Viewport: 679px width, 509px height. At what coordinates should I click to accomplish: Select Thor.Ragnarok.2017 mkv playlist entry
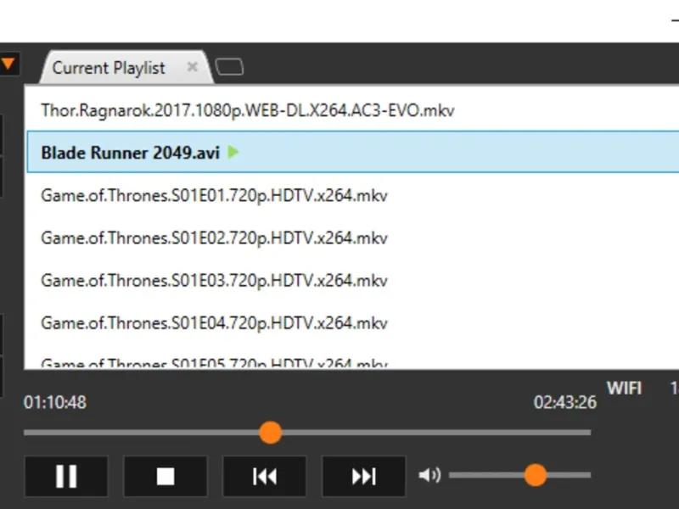click(x=351, y=110)
